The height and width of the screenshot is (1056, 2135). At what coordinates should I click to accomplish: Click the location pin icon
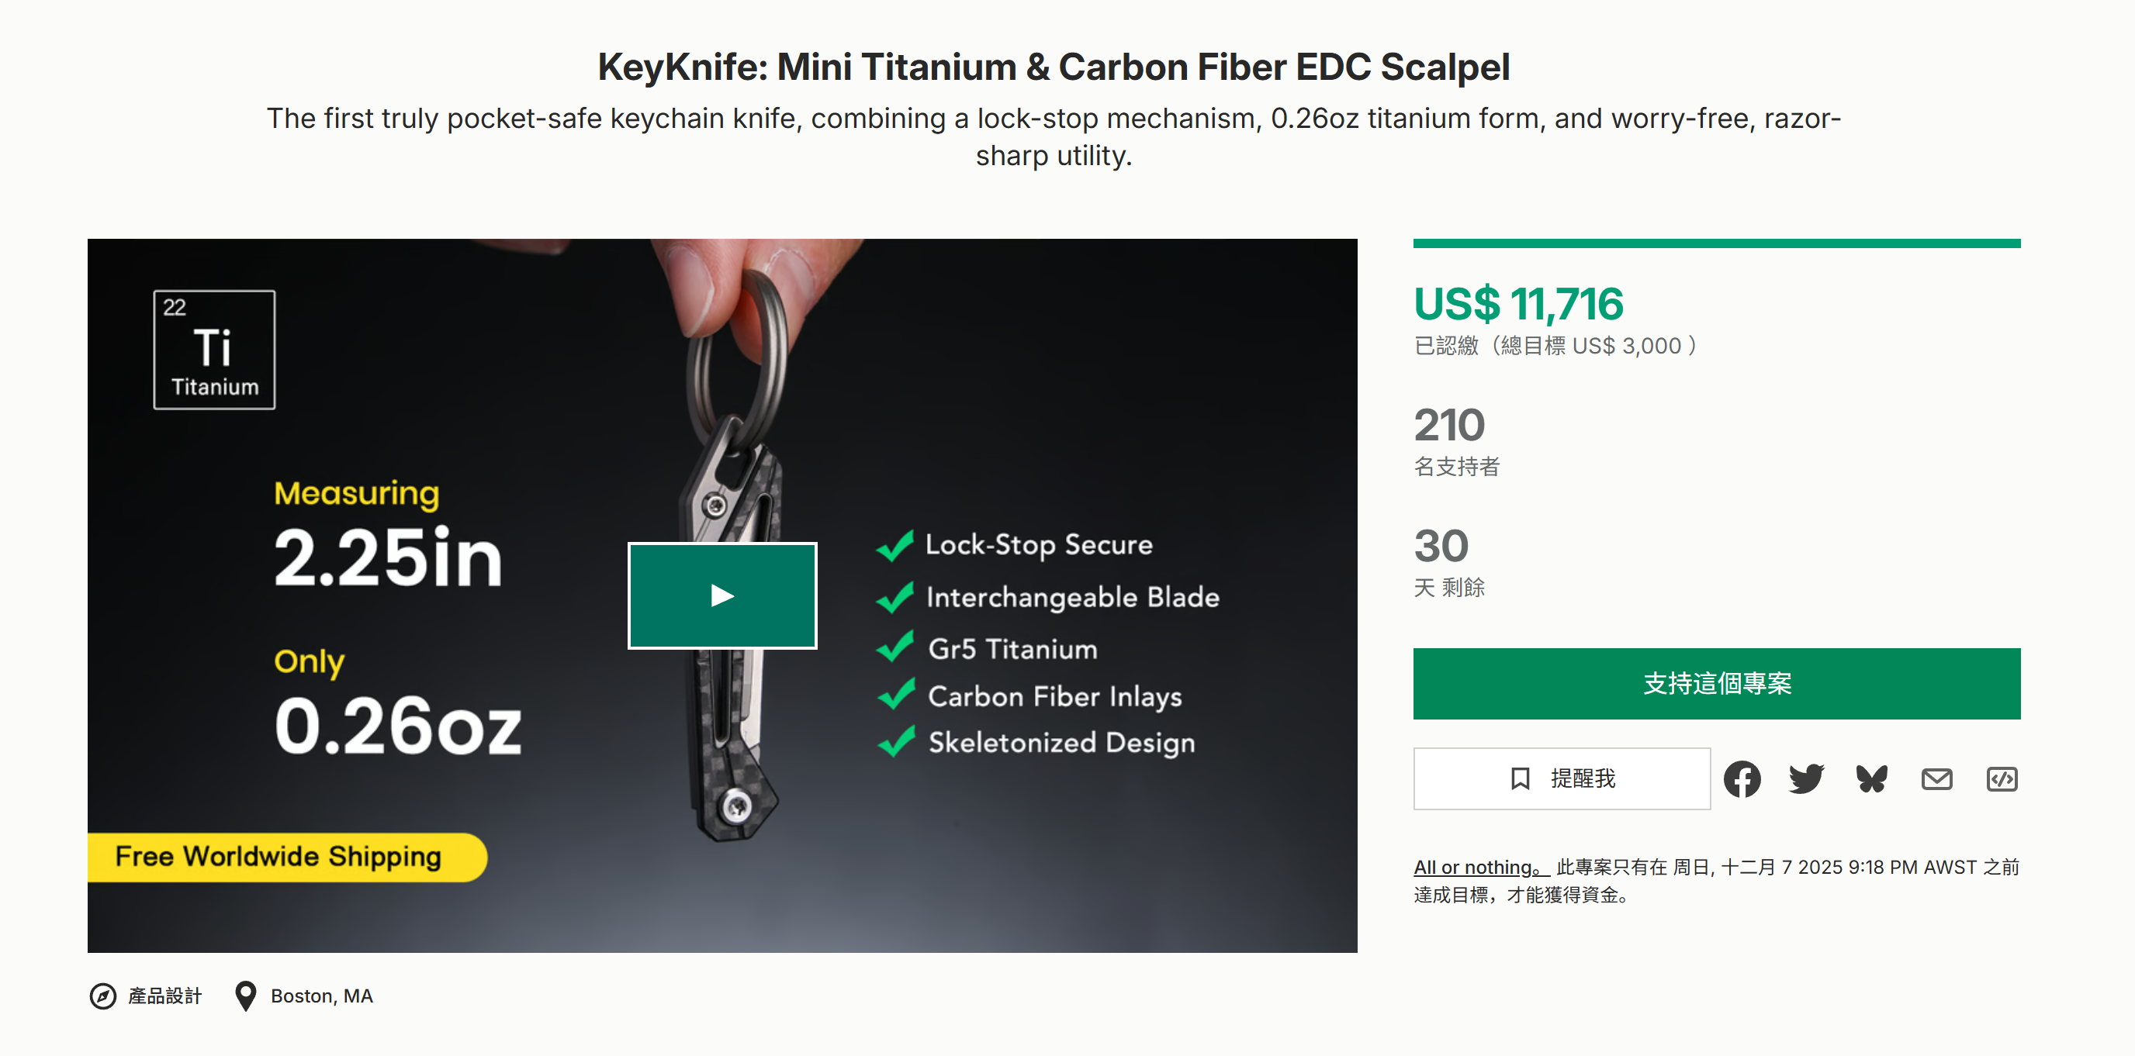pos(245,996)
